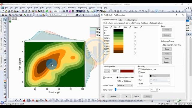Click the Missing values -9999 input field
This screenshot has height=108, width=192.
click(x=115, y=71)
